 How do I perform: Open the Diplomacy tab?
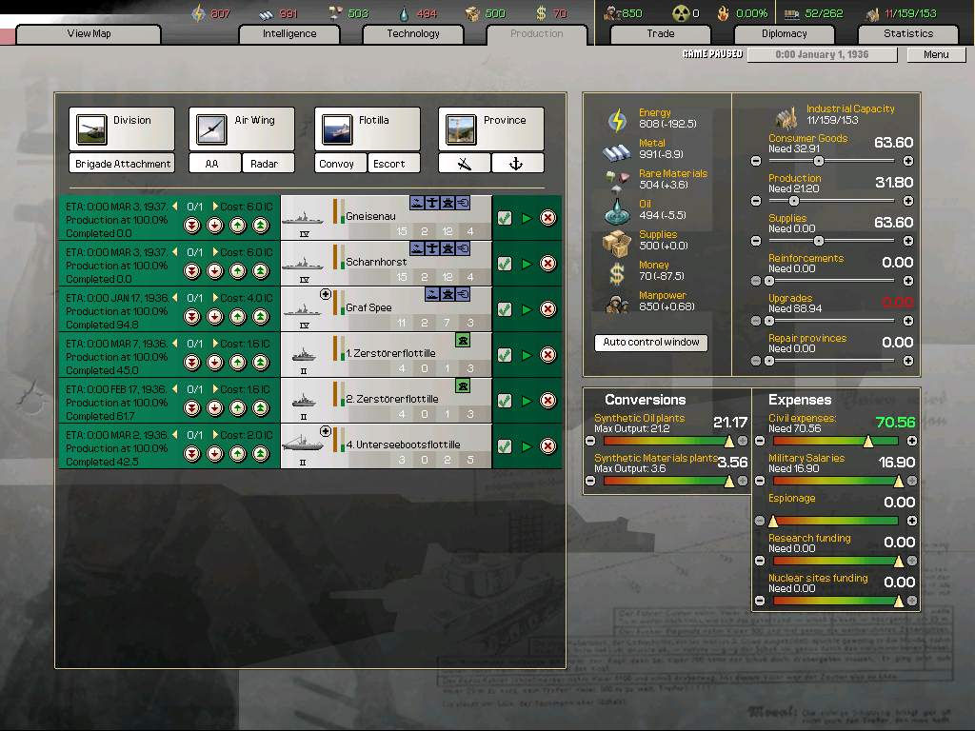tap(784, 34)
